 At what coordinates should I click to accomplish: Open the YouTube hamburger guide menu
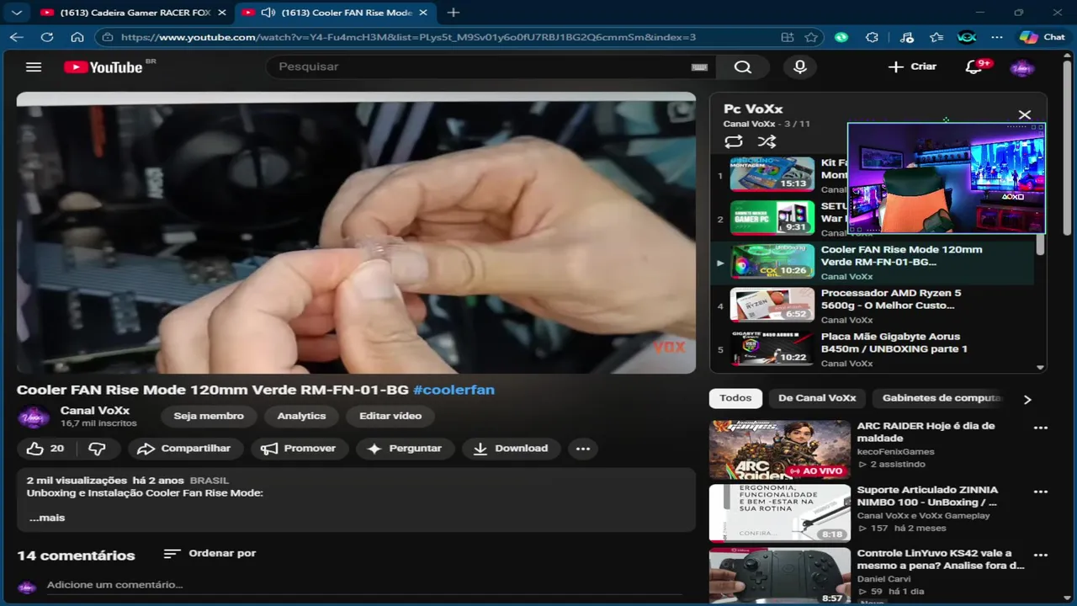tap(34, 66)
